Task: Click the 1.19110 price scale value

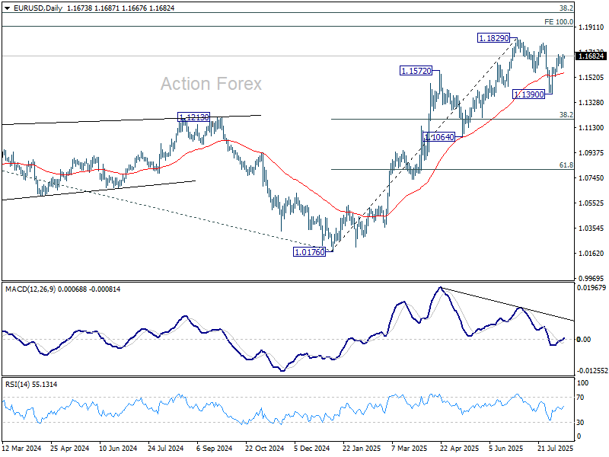Action: (x=591, y=27)
